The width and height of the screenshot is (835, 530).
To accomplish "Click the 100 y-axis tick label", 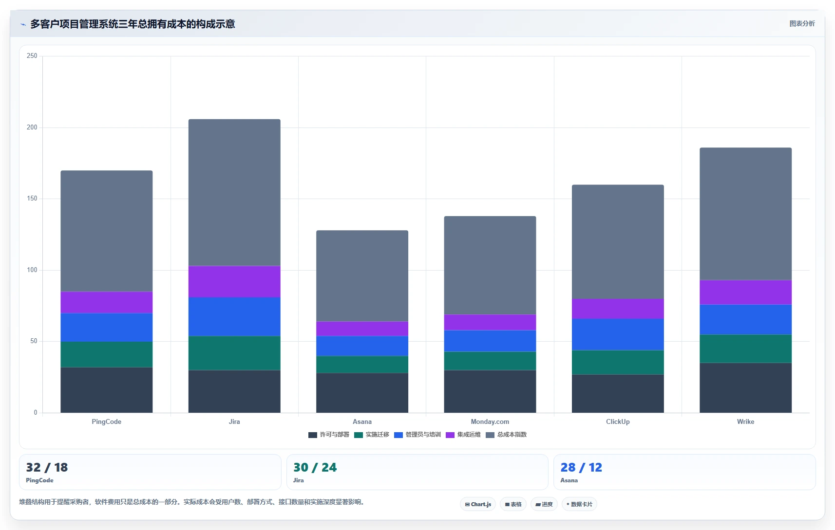I will point(32,270).
